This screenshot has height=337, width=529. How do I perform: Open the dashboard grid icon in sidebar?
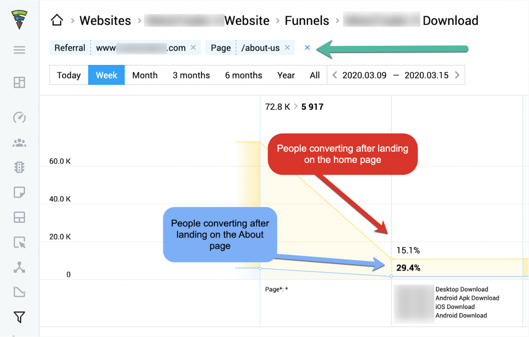pyautogui.click(x=19, y=82)
